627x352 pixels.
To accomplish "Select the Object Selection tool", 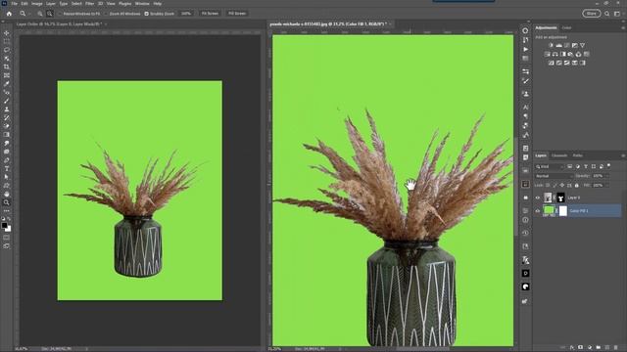I will [x=7, y=59].
